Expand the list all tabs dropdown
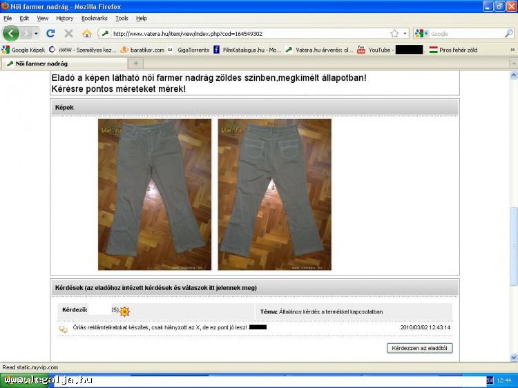The width and height of the screenshot is (518, 388). 512,64
